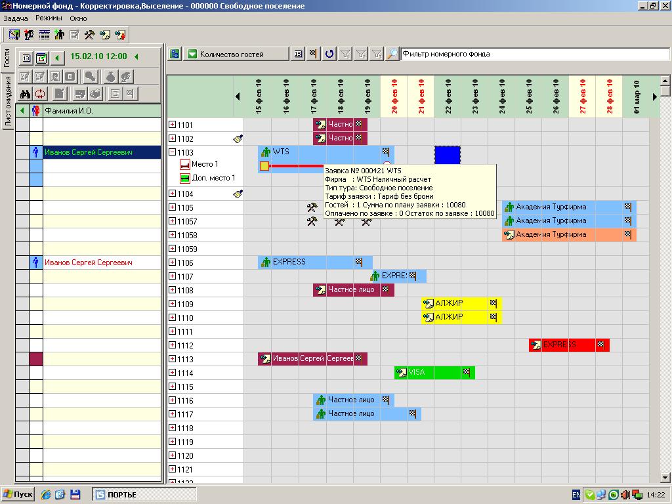672x504 pixels.
Task: Click the calendar 13 icon in room chart toolbar
Action: tap(299, 54)
